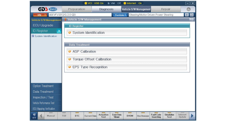Open the Manual toolbar button
The width and height of the screenshot is (226, 121).
coord(51,116)
